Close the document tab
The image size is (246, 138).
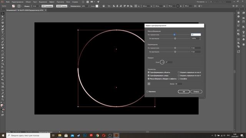click(46, 10)
